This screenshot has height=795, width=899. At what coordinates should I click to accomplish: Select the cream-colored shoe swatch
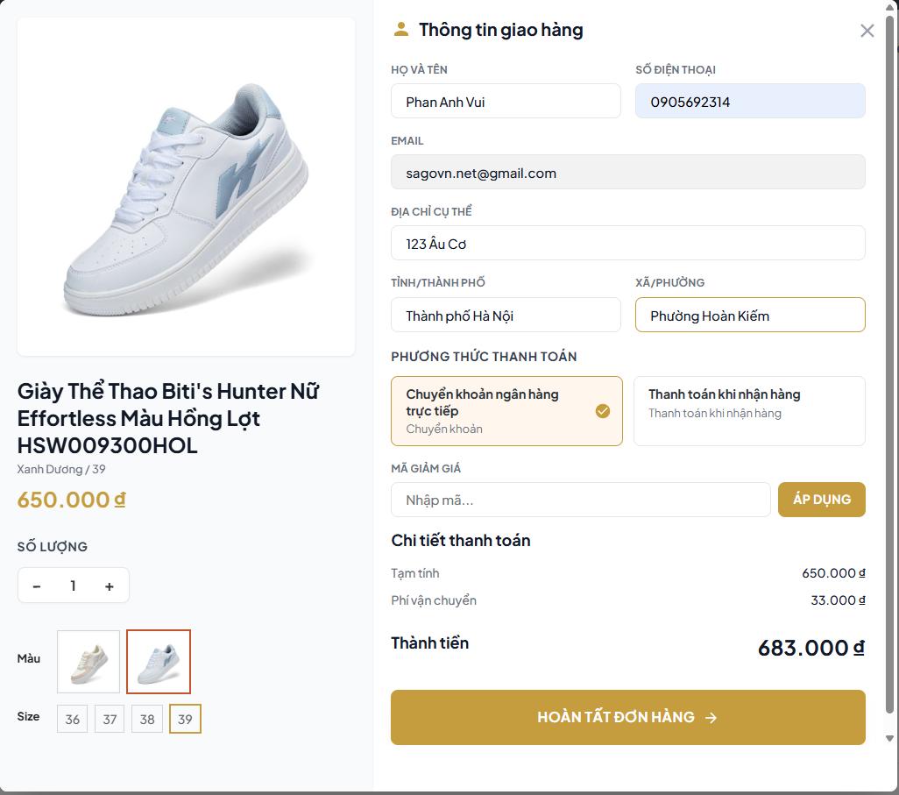(x=88, y=662)
